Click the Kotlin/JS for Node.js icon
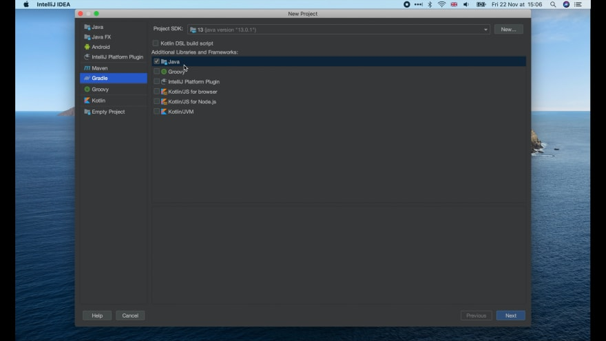Screen dimensions: 606x341 coord(164,102)
